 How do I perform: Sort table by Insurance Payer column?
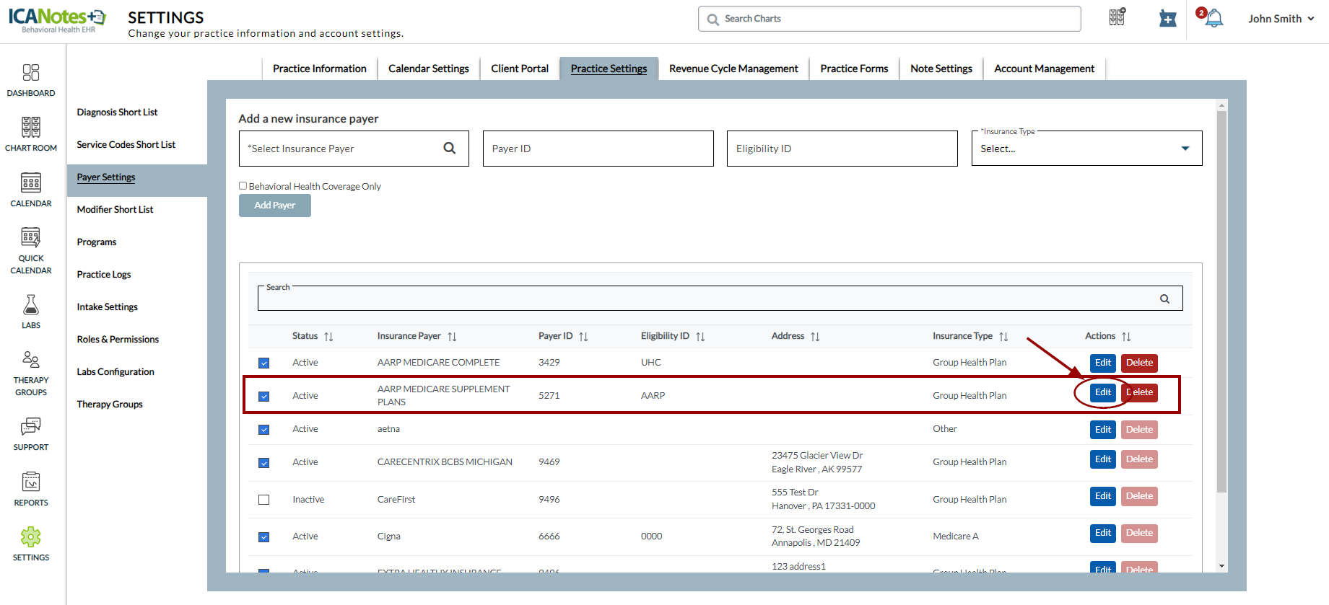click(x=452, y=337)
